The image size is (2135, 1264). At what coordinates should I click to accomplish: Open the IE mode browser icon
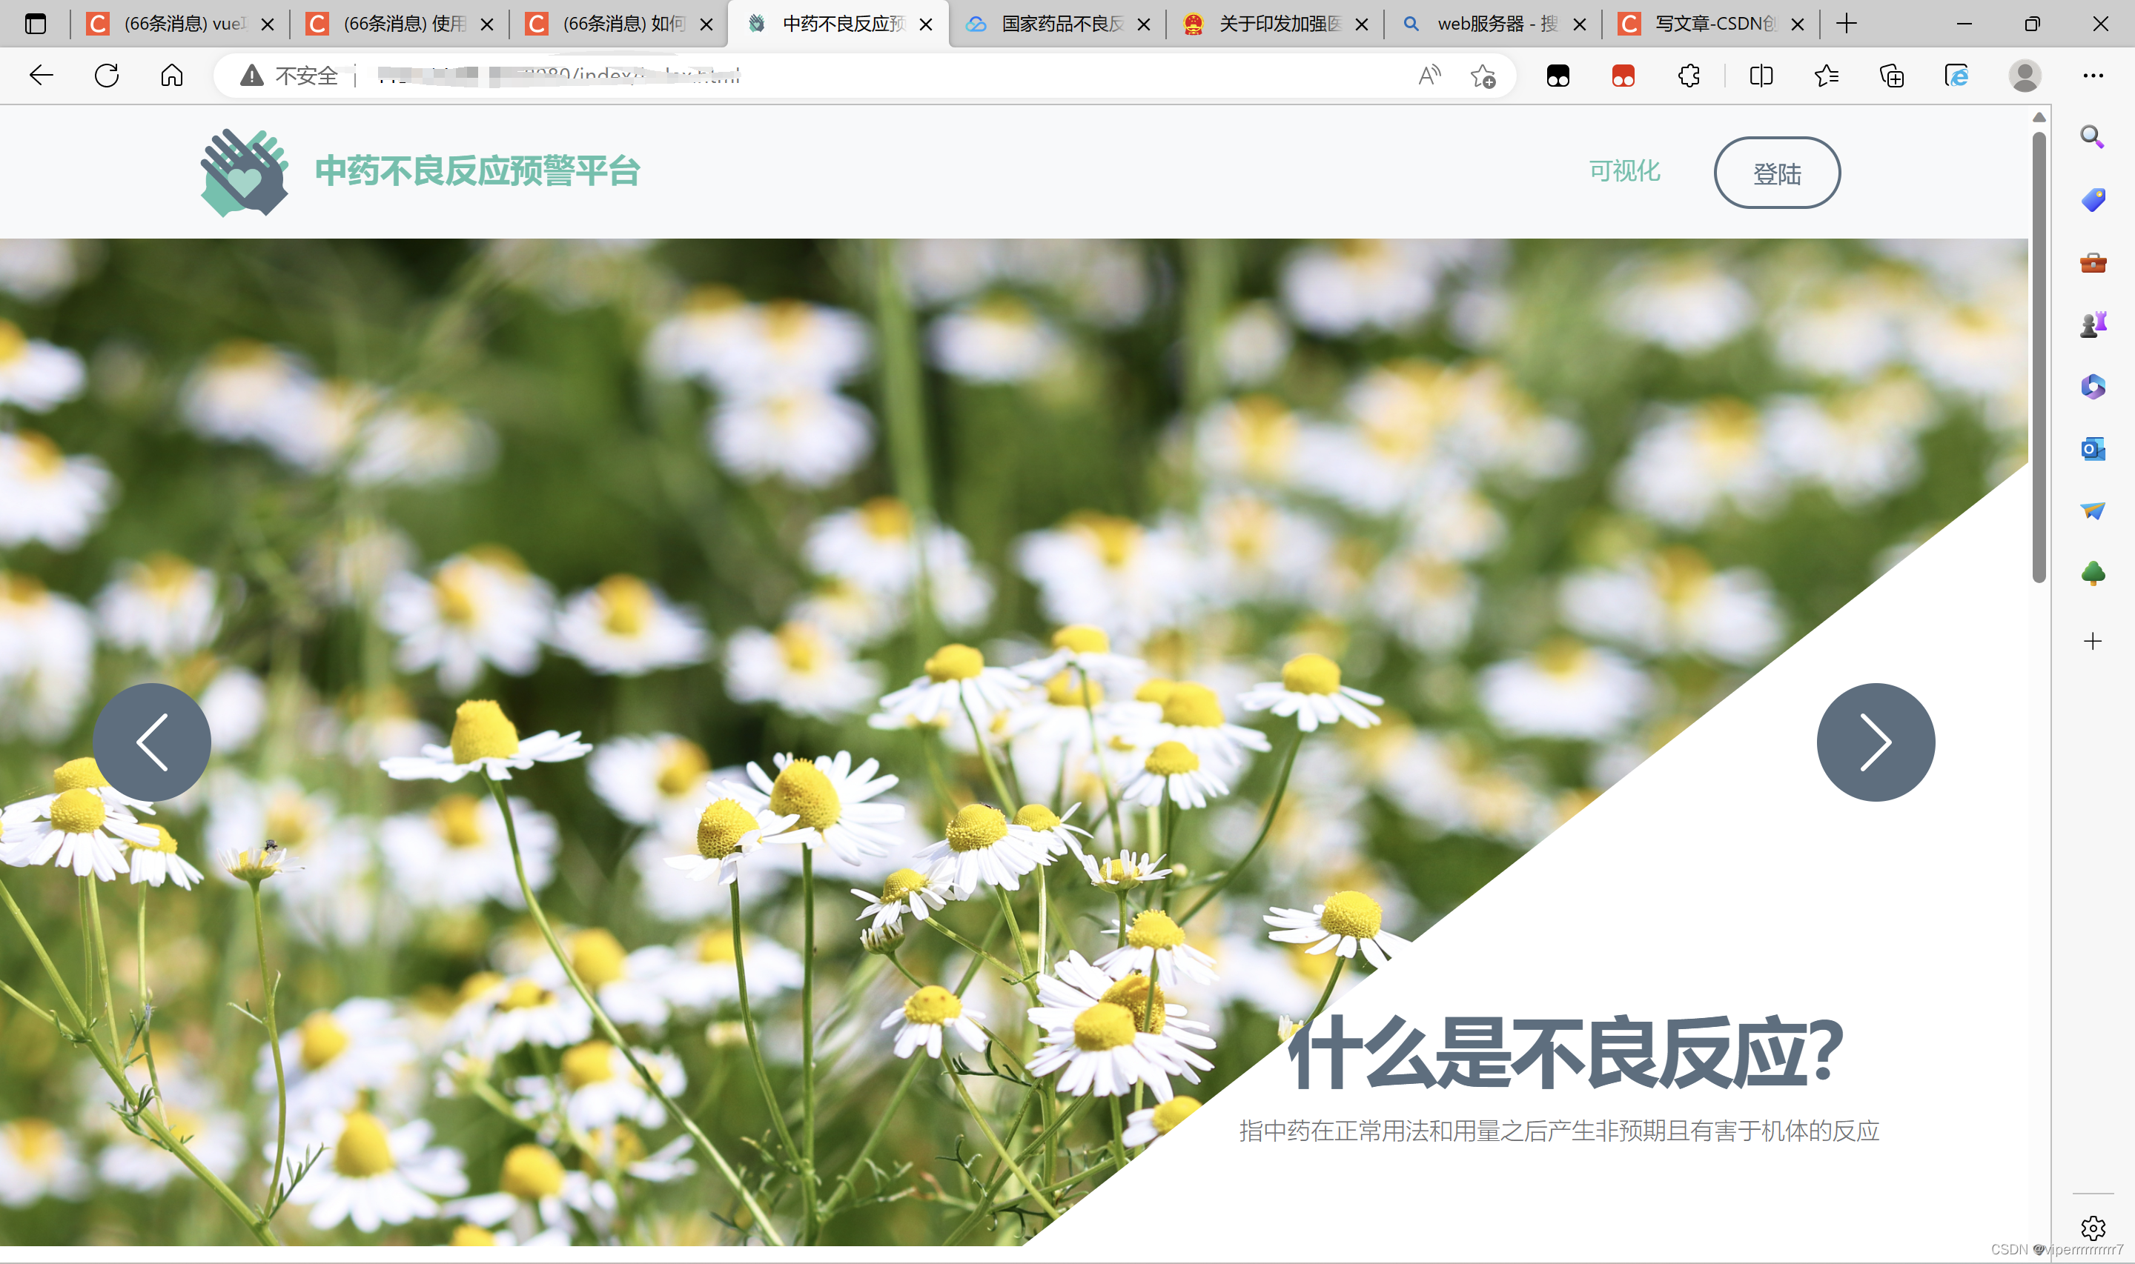[1957, 76]
